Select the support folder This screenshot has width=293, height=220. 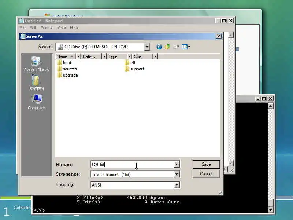pyautogui.click(x=134, y=69)
